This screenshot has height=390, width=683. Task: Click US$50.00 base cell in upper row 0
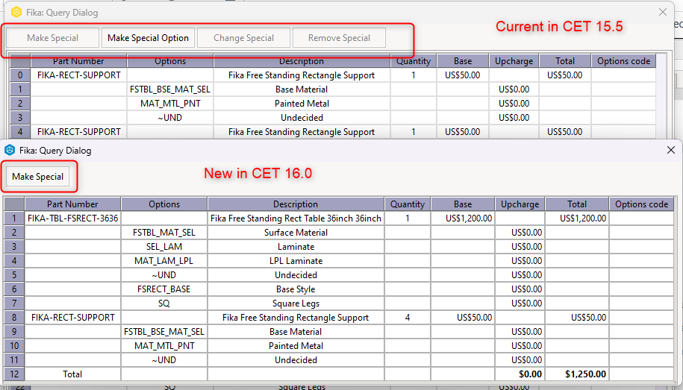coord(463,75)
